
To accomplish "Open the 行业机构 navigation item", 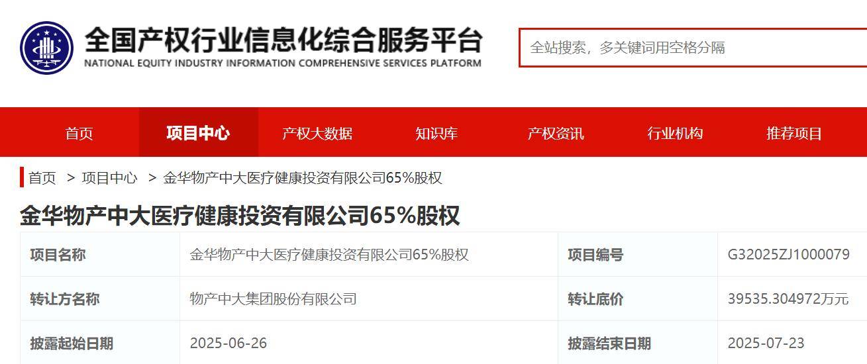I will pos(675,133).
